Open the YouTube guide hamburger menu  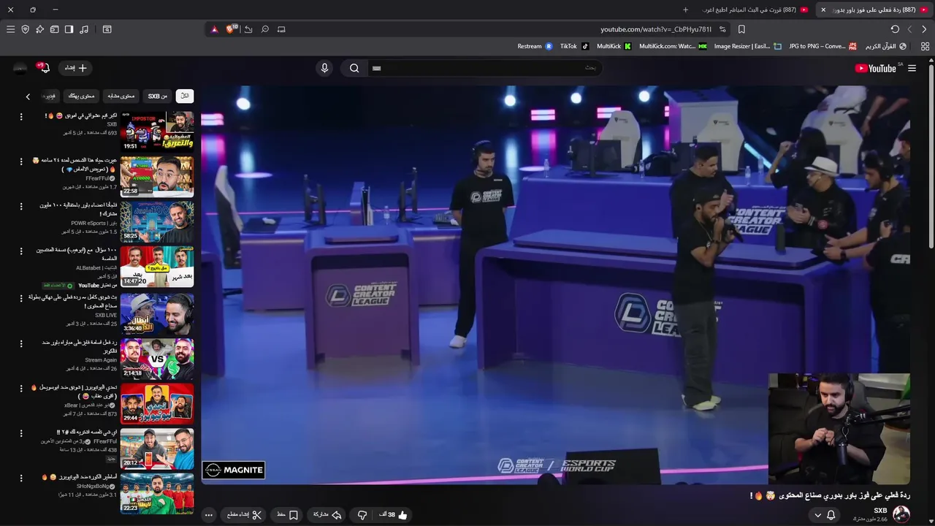click(x=912, y=68)
